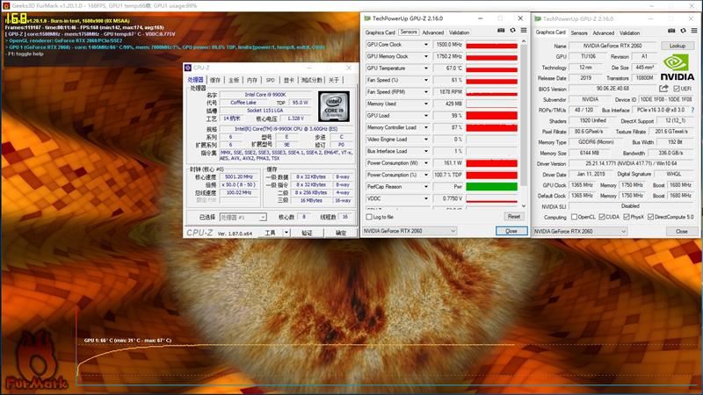Open the Power Consumption (W) sensor dropdown
This screenshot has width=703, height=395.
426,163
